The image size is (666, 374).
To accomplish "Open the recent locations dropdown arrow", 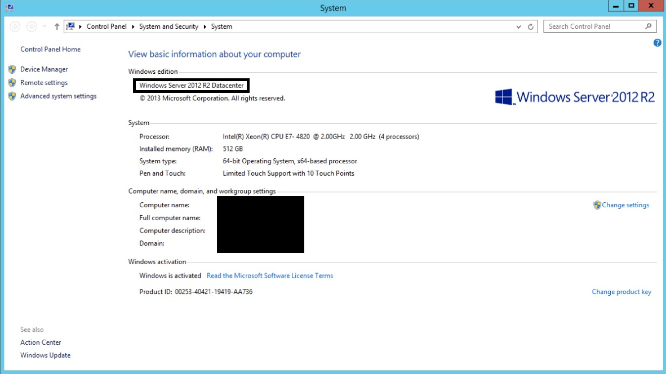I will 45,26.
